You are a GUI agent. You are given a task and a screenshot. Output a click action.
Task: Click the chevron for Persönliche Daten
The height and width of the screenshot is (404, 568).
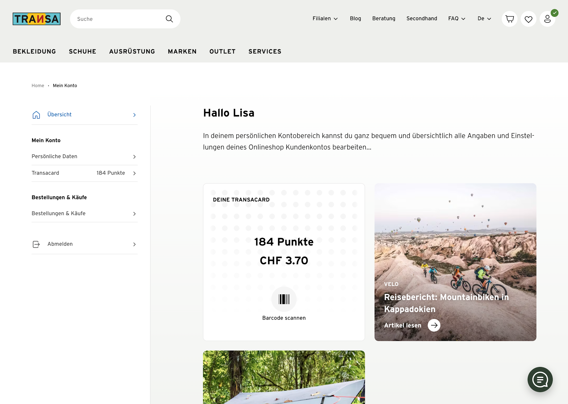coord(134,157)
